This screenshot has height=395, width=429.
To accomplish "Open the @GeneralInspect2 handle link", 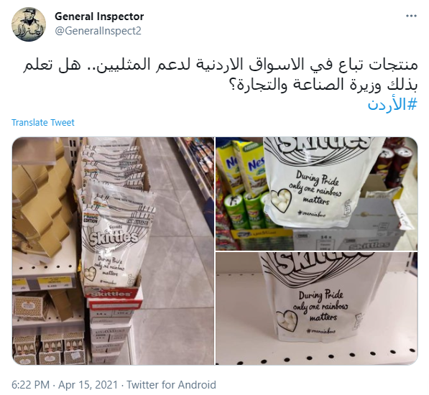I will pos(98,31).
